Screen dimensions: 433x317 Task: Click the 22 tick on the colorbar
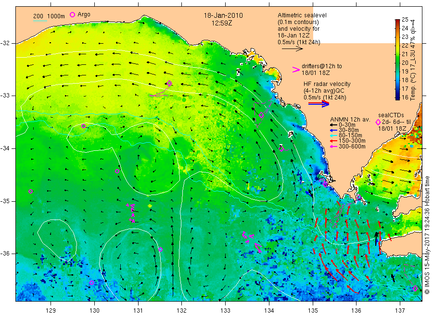pyautogui.click(x=405, y=45)
